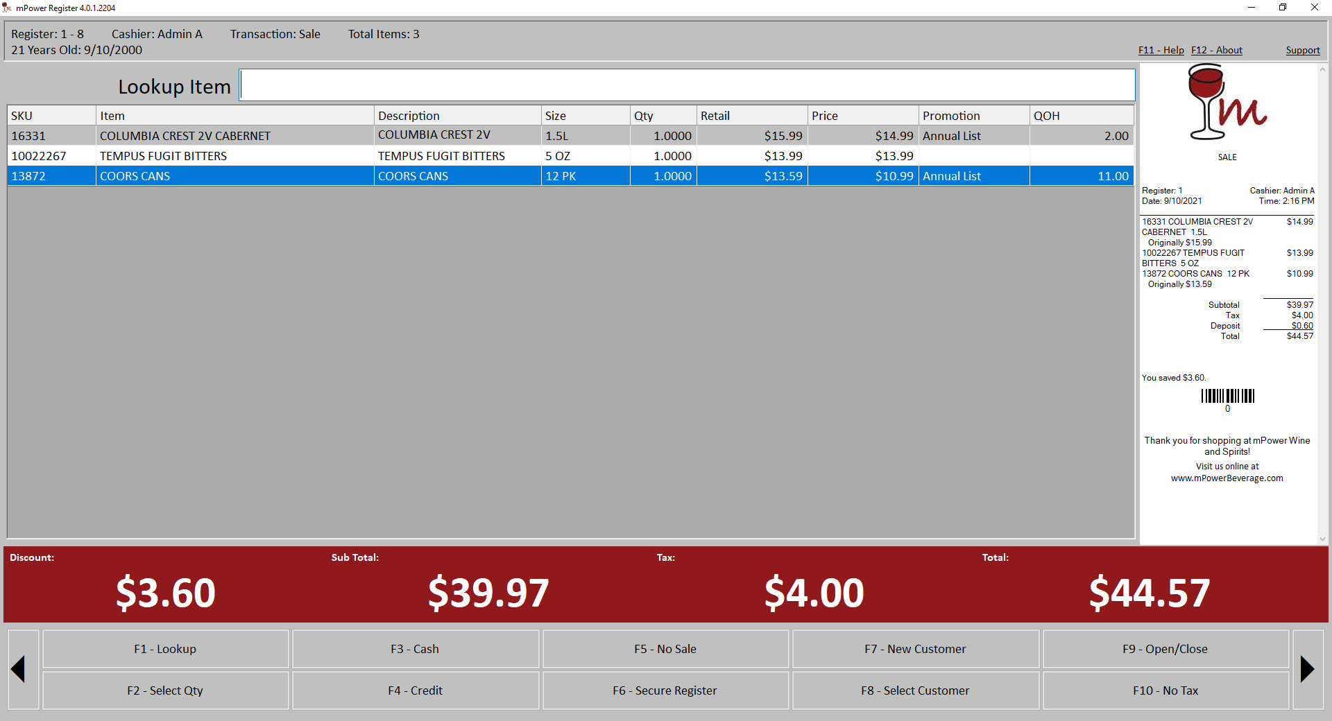Click the 5 OZ size cell
This screenshot has height=721, width=1332.
tap(586, 156)
